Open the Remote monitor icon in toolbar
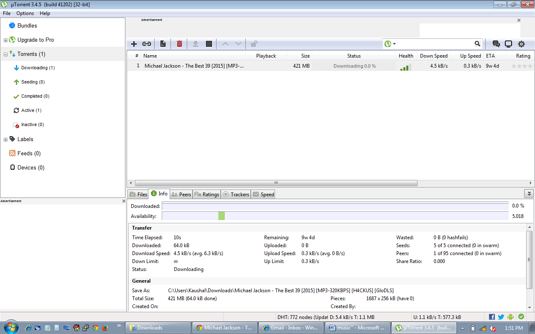This screenshot has height=334, width=535. (509, 44)
